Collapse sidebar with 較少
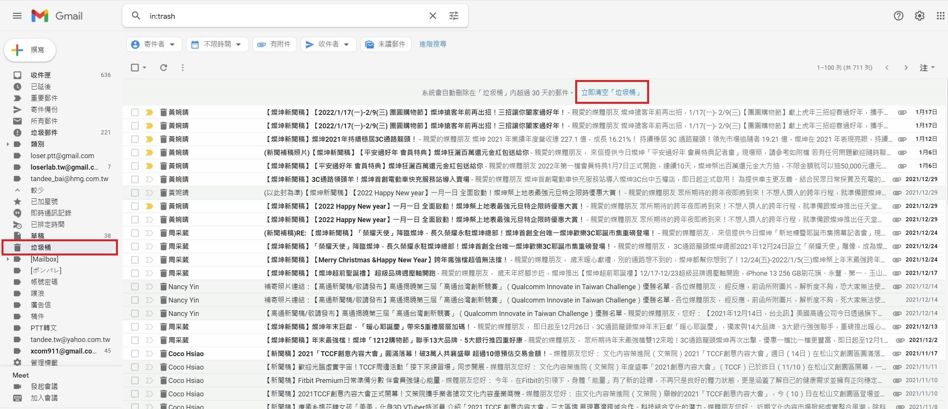 coord(37,190)
